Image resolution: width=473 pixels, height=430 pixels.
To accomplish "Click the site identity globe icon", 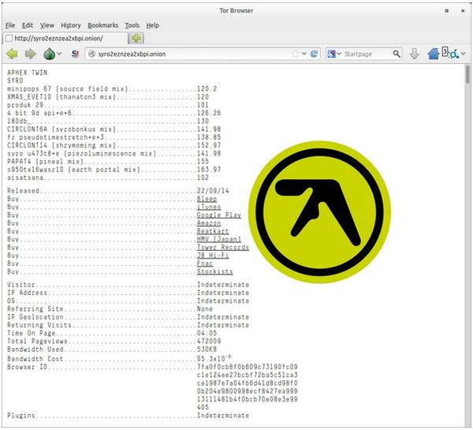I will coord(92,54).
